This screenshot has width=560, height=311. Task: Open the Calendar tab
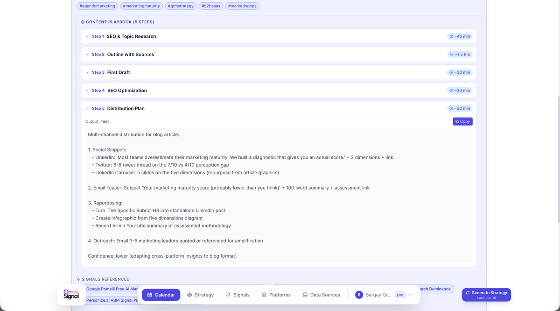click(161, 295)
